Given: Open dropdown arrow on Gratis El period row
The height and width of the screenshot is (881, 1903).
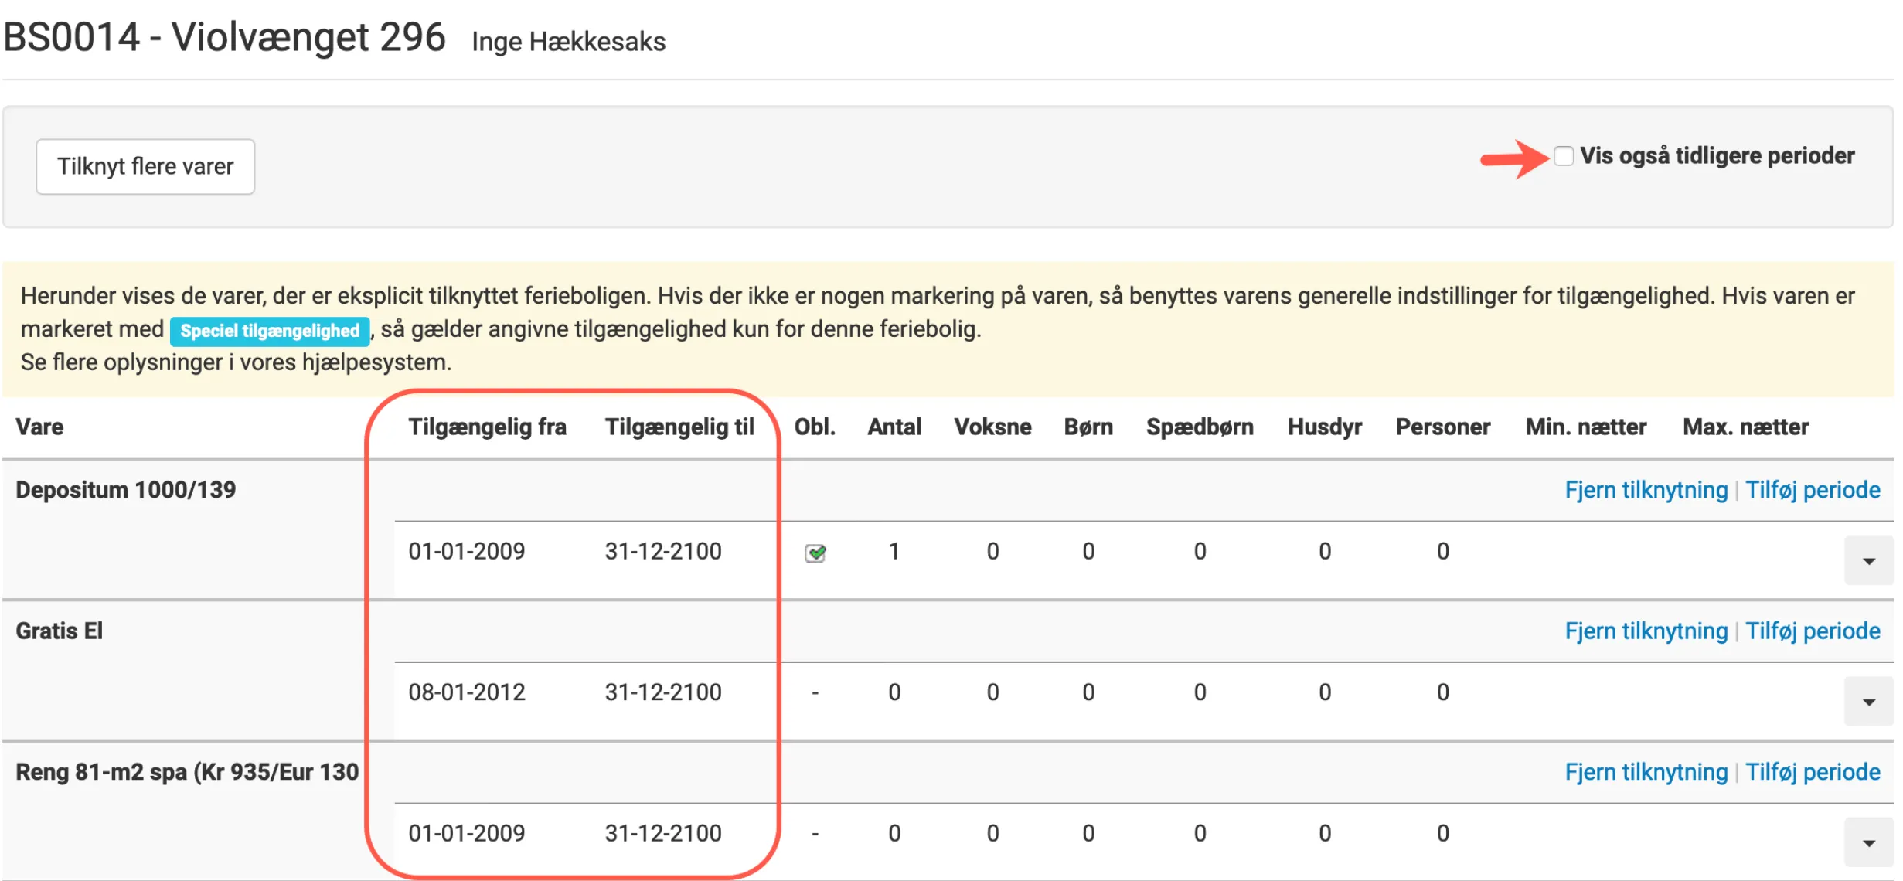Looking at the screenshot, I should tap(1868, 702).
